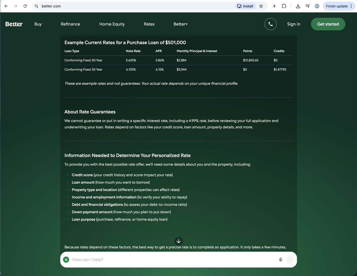Viewport: 357px width, 276px height.
Task: Open the Chrome profile avatar
Action: 317,6
